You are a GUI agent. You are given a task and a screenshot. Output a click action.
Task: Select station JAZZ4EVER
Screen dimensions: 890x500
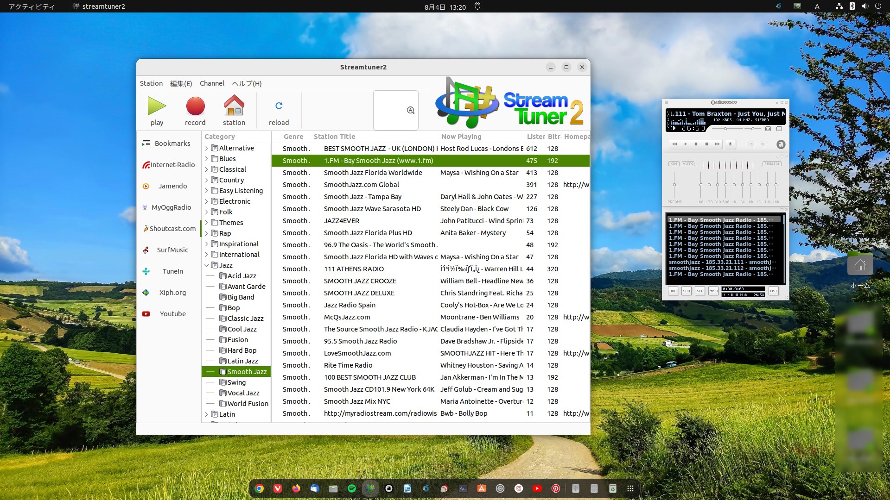pos(430,221)
